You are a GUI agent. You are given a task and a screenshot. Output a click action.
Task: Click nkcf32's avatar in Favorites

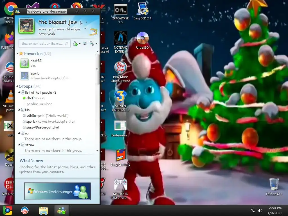click(24, 63)
